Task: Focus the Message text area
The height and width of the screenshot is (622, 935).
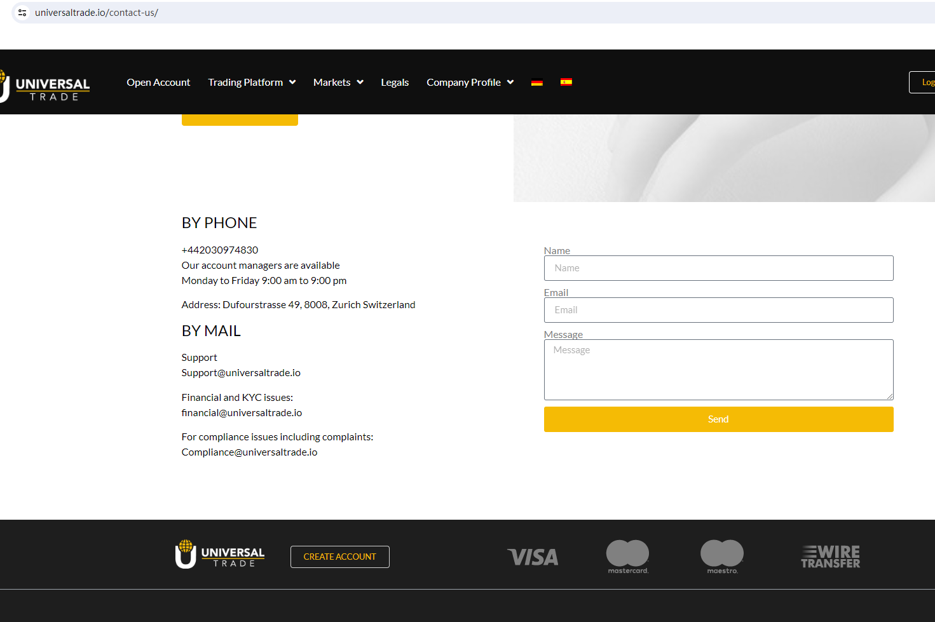Action: (718, 370)
